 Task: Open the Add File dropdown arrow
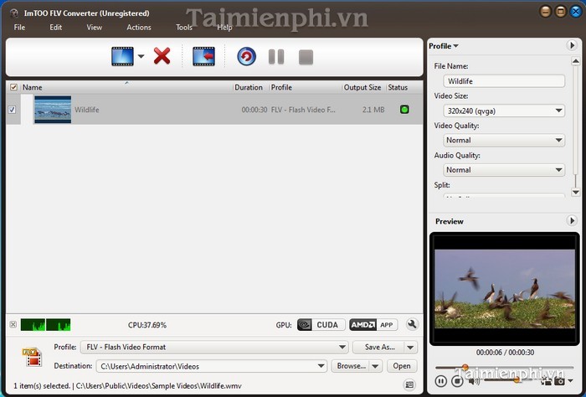(141, 56)
